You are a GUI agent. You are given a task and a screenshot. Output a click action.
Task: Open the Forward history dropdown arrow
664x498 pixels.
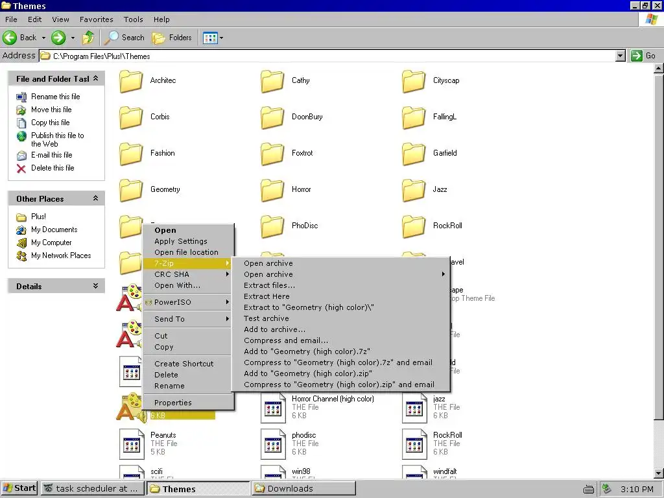coord(73,38)
